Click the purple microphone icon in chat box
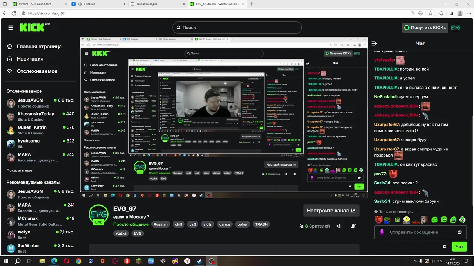Screen dimensions: 474x266 pos(382,232)
